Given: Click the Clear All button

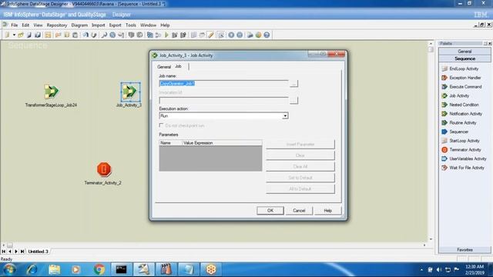Looking at the screenshot, I should pos(300,166).
